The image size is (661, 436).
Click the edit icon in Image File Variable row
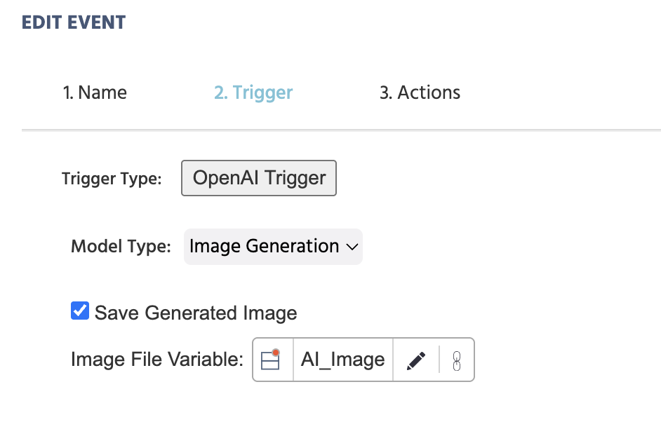pyautogui.click(x=415, y=360)
